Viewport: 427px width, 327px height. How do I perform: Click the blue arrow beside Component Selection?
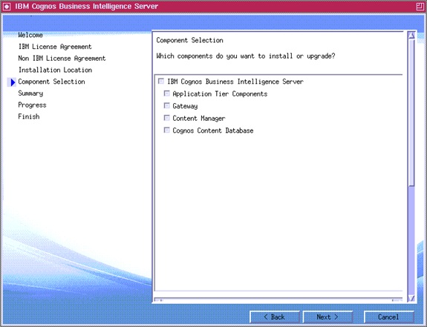(13, 82)
